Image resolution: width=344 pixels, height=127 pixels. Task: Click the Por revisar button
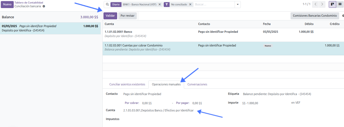click(127, 16)
